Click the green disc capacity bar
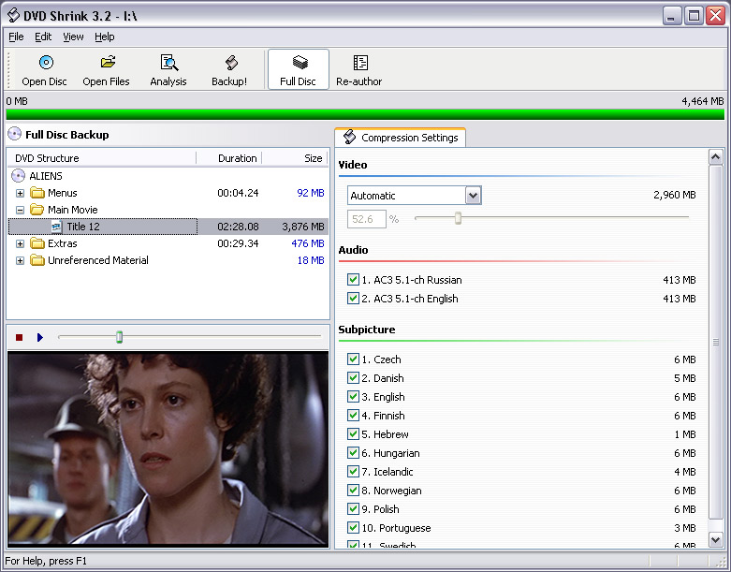The height and width of the screenshot is (572, 731). (x=365, y=114)
